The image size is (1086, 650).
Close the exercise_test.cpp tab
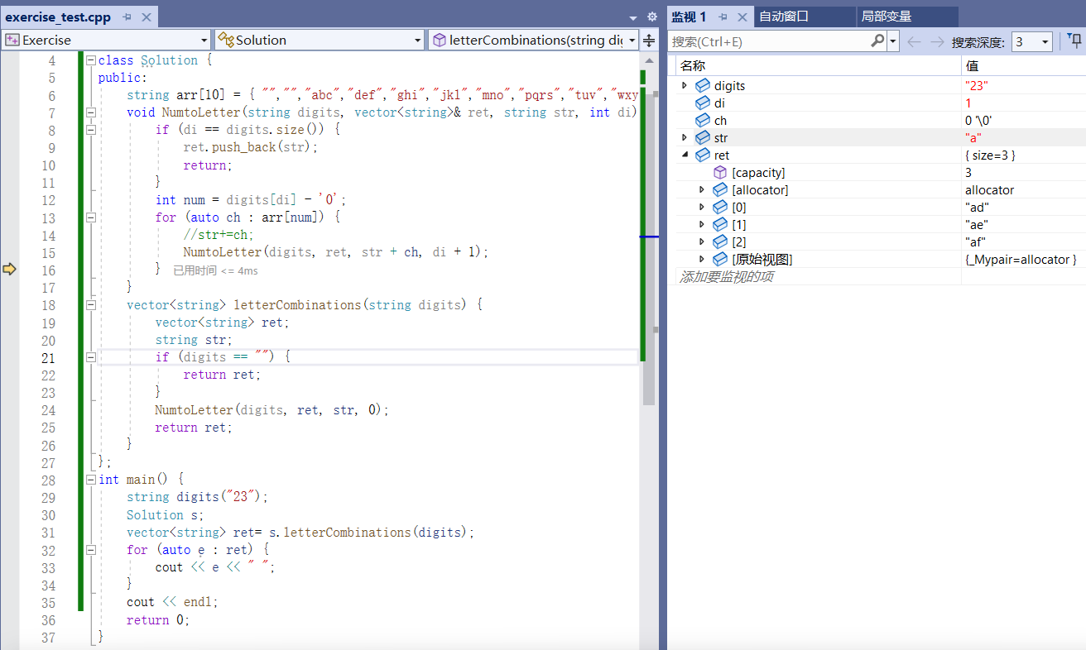click(x=147, y=17)
